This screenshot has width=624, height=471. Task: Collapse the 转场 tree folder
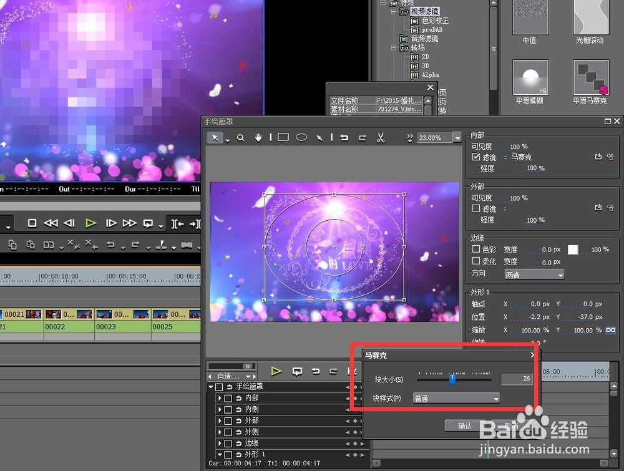click(394, 47)
